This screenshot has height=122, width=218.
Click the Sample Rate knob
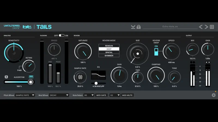pyautogui.click(x=80, y=77)
